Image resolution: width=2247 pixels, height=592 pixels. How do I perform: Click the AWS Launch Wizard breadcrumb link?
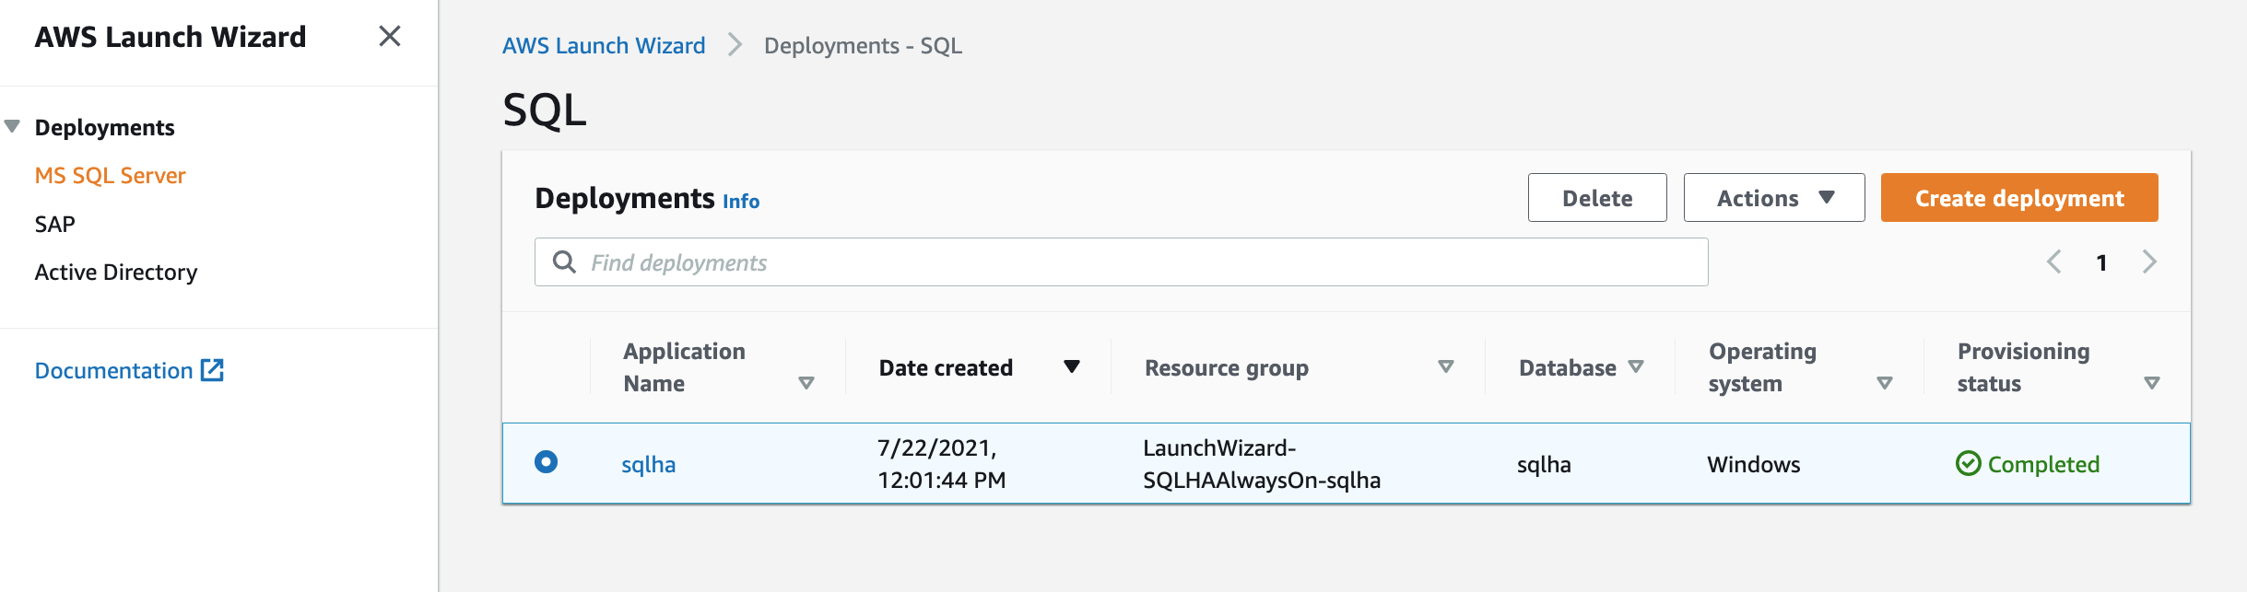click(x=604, y=46)
